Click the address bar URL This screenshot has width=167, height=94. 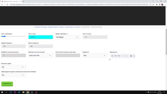coord(80,5)
